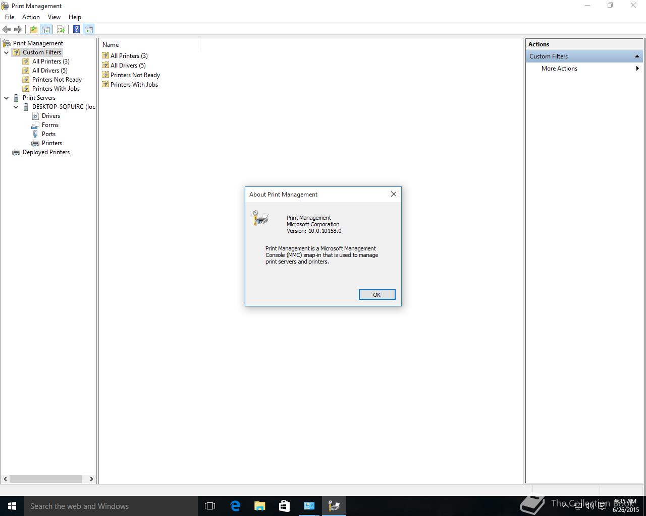Collapse the DESKTOP-5QPUIRC tree node
The width and height of the screenshot is (646, 516).
click(16, 107)
